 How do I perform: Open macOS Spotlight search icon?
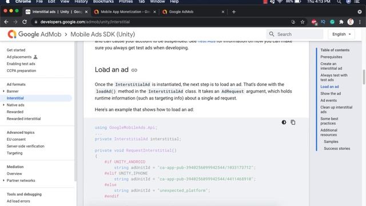point(339,2)
